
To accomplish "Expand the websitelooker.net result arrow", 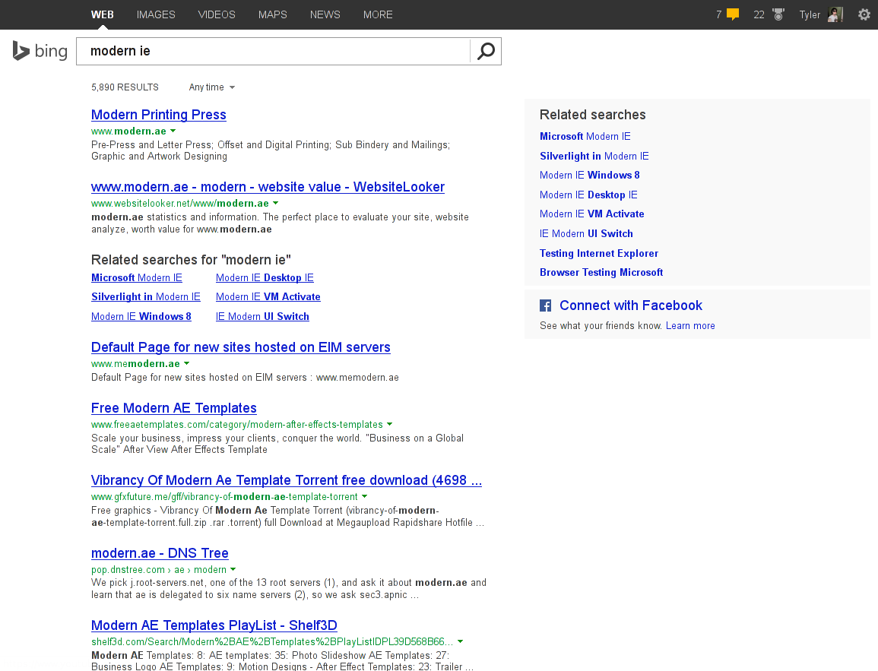I will pyautogui.click(x=275, y=203).
